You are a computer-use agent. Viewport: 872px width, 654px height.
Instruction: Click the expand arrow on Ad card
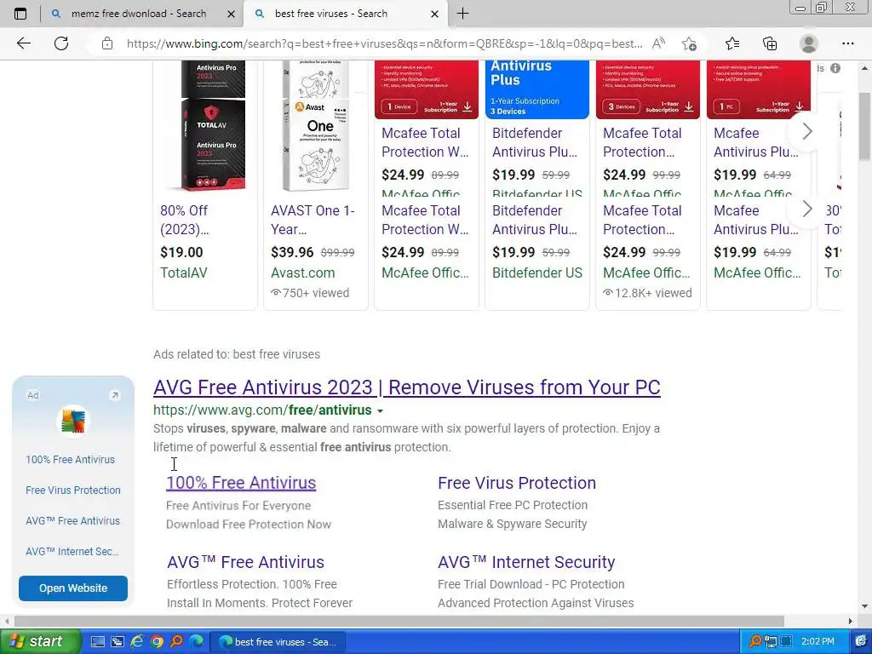tap(115, 395)
